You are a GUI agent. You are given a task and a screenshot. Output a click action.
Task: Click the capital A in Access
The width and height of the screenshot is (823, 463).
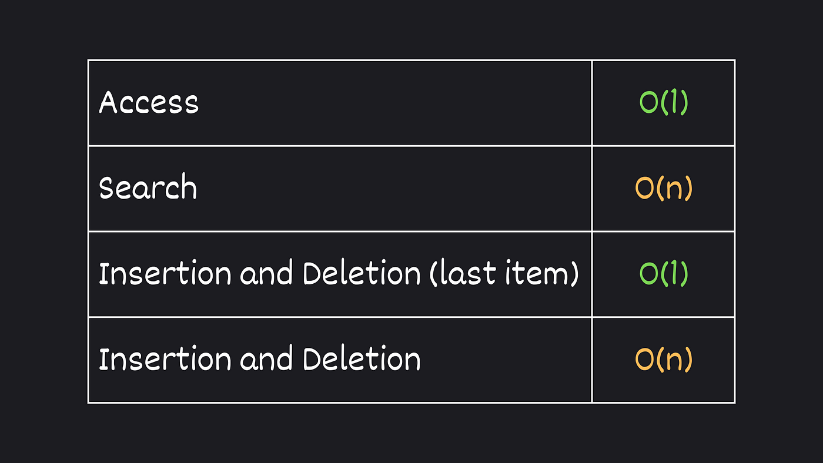110,102
